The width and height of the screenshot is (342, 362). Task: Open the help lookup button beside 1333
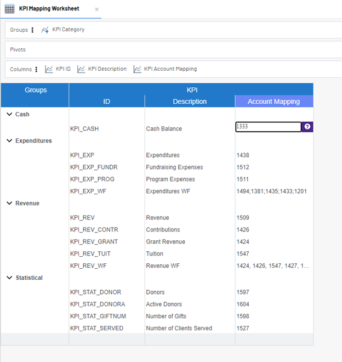tap(307, 127)
